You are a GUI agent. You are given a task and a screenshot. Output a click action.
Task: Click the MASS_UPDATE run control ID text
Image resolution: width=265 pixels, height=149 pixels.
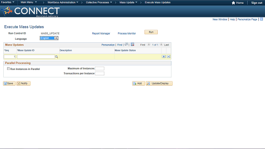[50, 34]
